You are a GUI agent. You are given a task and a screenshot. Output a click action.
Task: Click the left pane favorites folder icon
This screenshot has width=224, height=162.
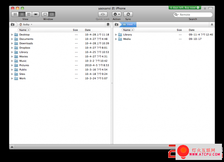coord(13,24)
